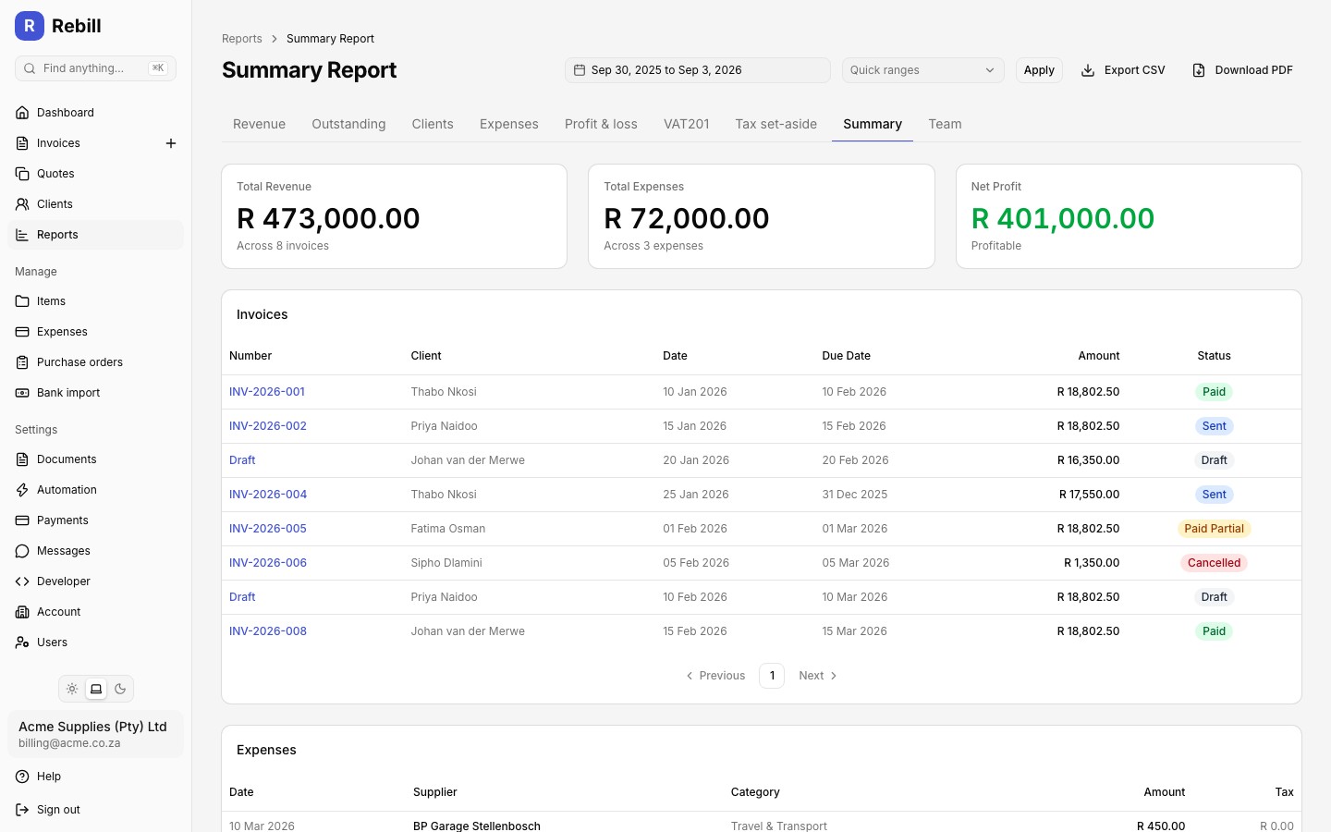
Task: Open Purchase orders page
Action: (x=95, y=362)
